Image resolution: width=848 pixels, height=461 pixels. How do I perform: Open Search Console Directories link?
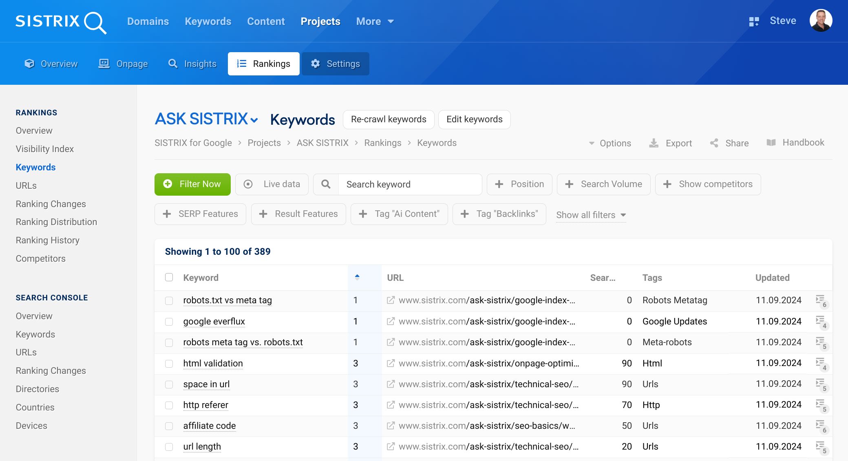[38, 389]
